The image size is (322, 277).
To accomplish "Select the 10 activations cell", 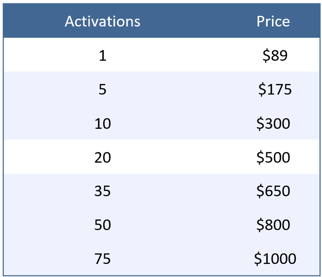I will coord(103,123).
